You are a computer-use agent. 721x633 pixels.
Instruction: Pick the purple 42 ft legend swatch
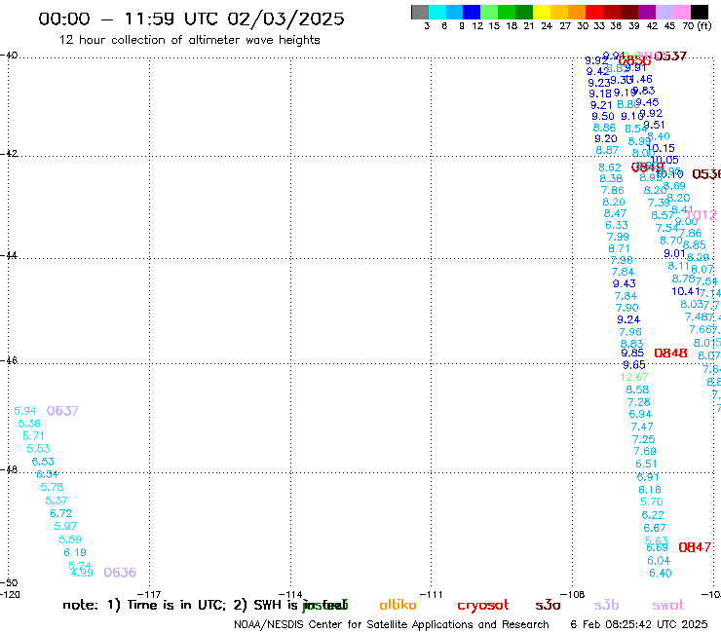pos(647,12)
